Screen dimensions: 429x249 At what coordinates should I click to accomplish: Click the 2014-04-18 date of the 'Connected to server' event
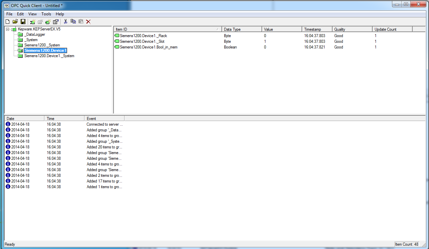(x=20, y=124)
